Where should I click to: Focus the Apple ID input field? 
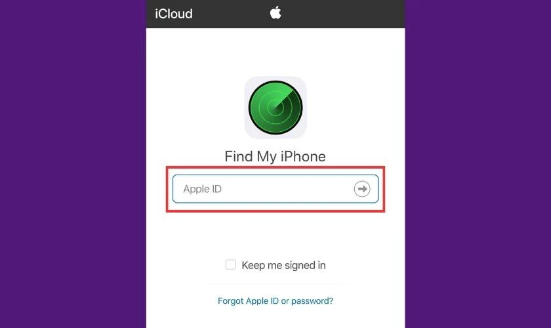point(275,189)
